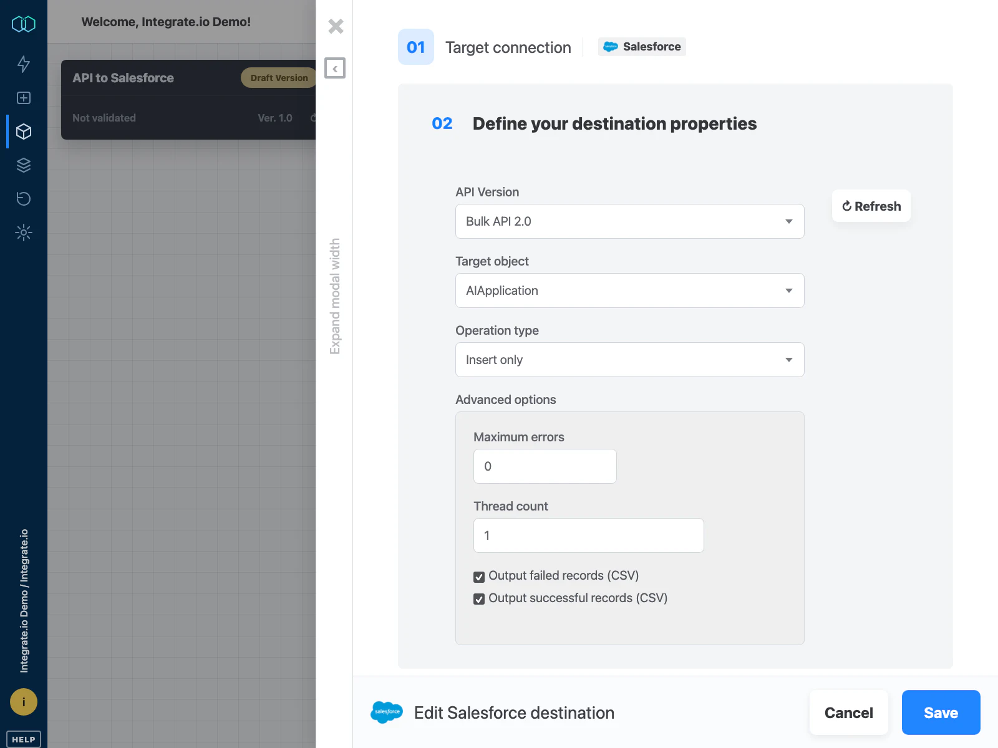
Task: Click the collapse panel arrow icon
Action: pyautogui.click(x=335, y=68)
